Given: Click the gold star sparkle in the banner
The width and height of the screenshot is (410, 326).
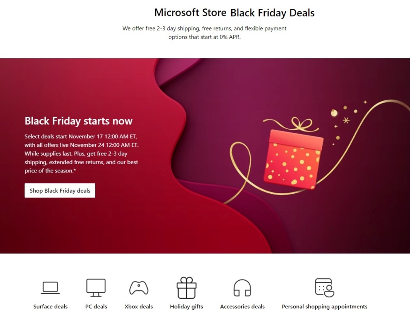Looking at the screenshot, I should click(x=346, y=120).
